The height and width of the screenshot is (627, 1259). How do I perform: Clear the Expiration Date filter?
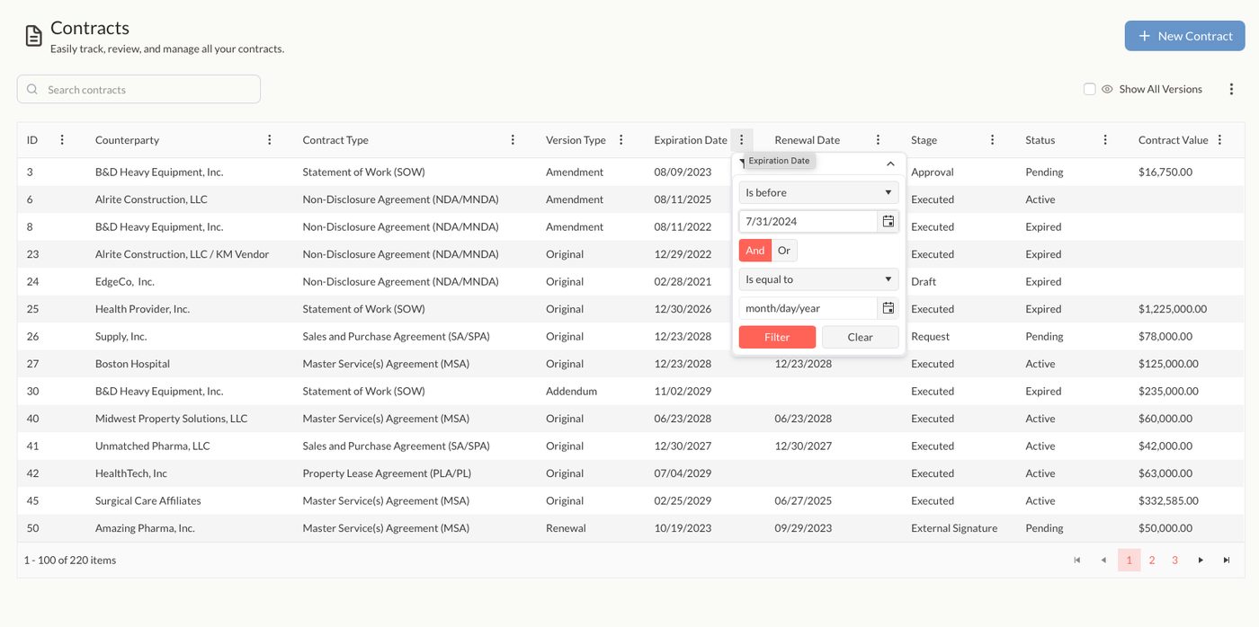[860, 337]
